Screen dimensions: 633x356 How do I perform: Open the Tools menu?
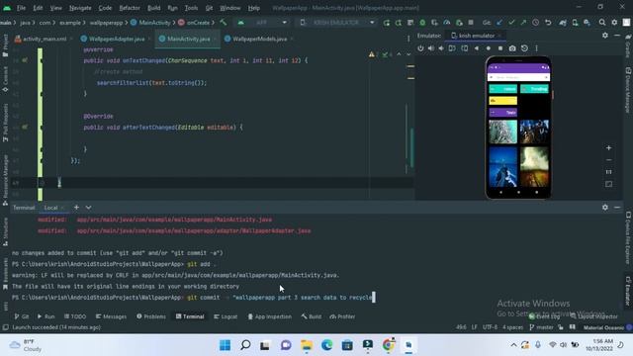tap(191, 8)
